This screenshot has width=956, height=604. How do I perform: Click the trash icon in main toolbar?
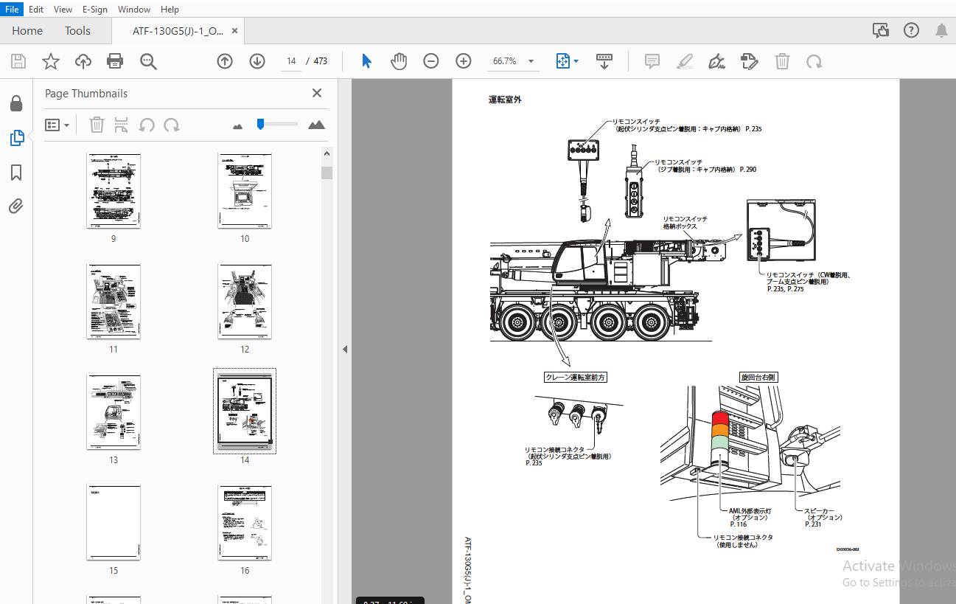pyautogui.click(x=782, y=61)
